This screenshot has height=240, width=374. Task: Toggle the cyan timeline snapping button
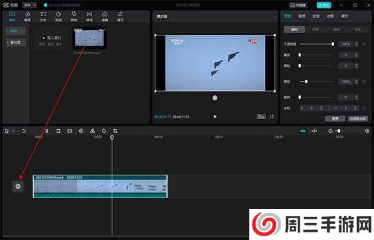(303, 131)
